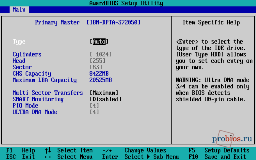
Task: Select the Head label
Action: [19, 61]
